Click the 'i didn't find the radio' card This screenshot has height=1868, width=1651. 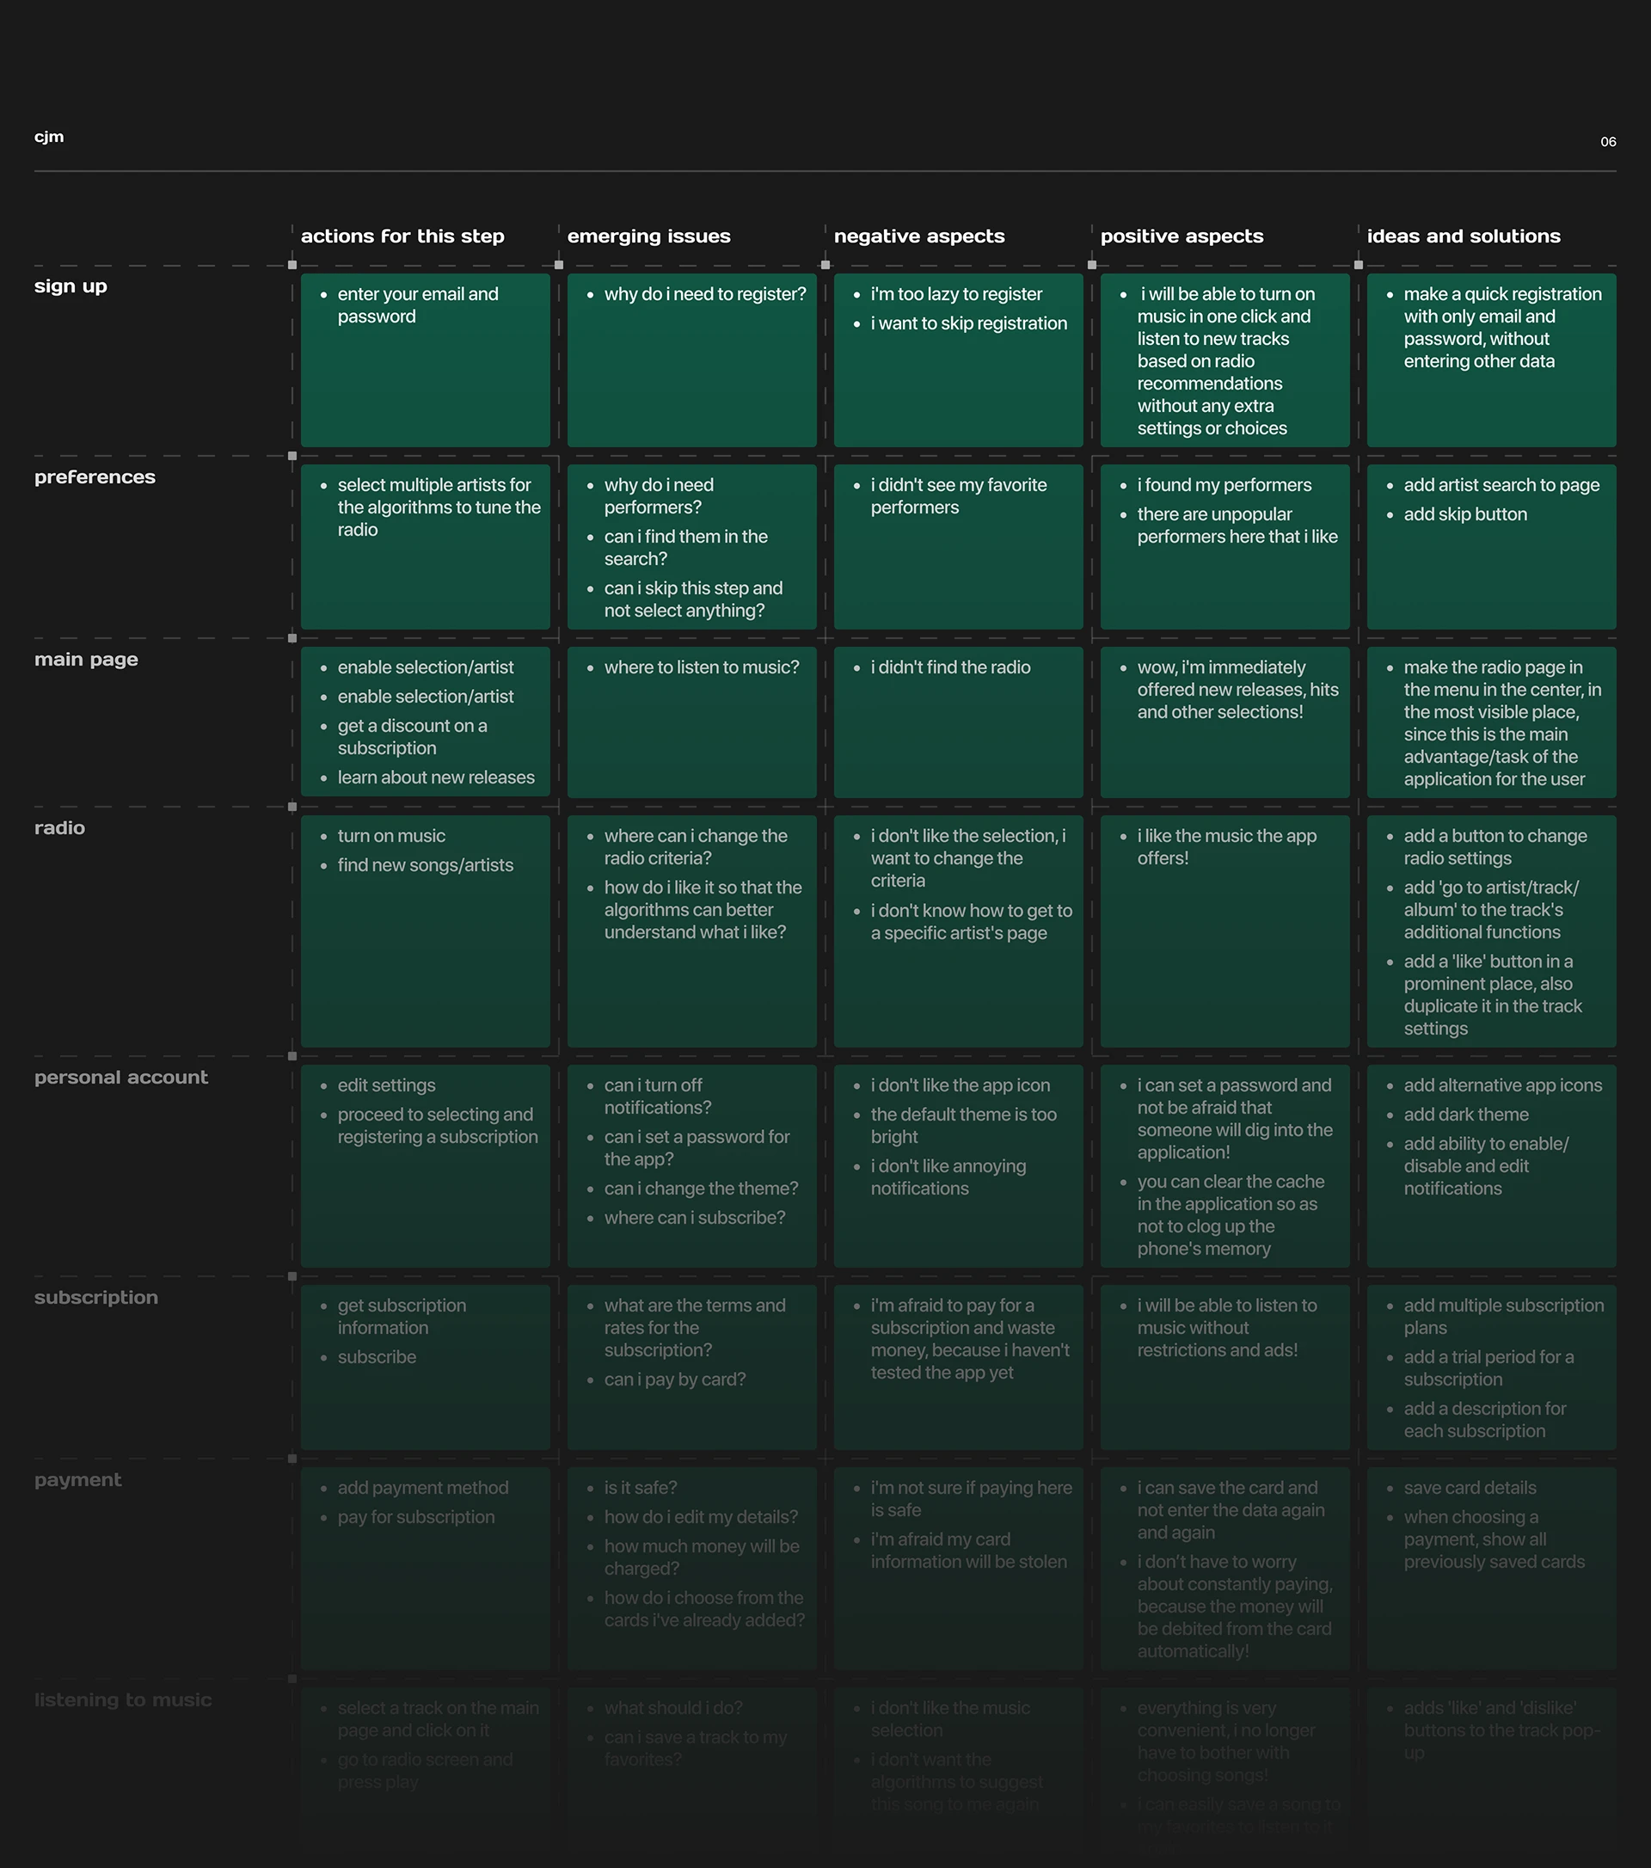point(958,722)
